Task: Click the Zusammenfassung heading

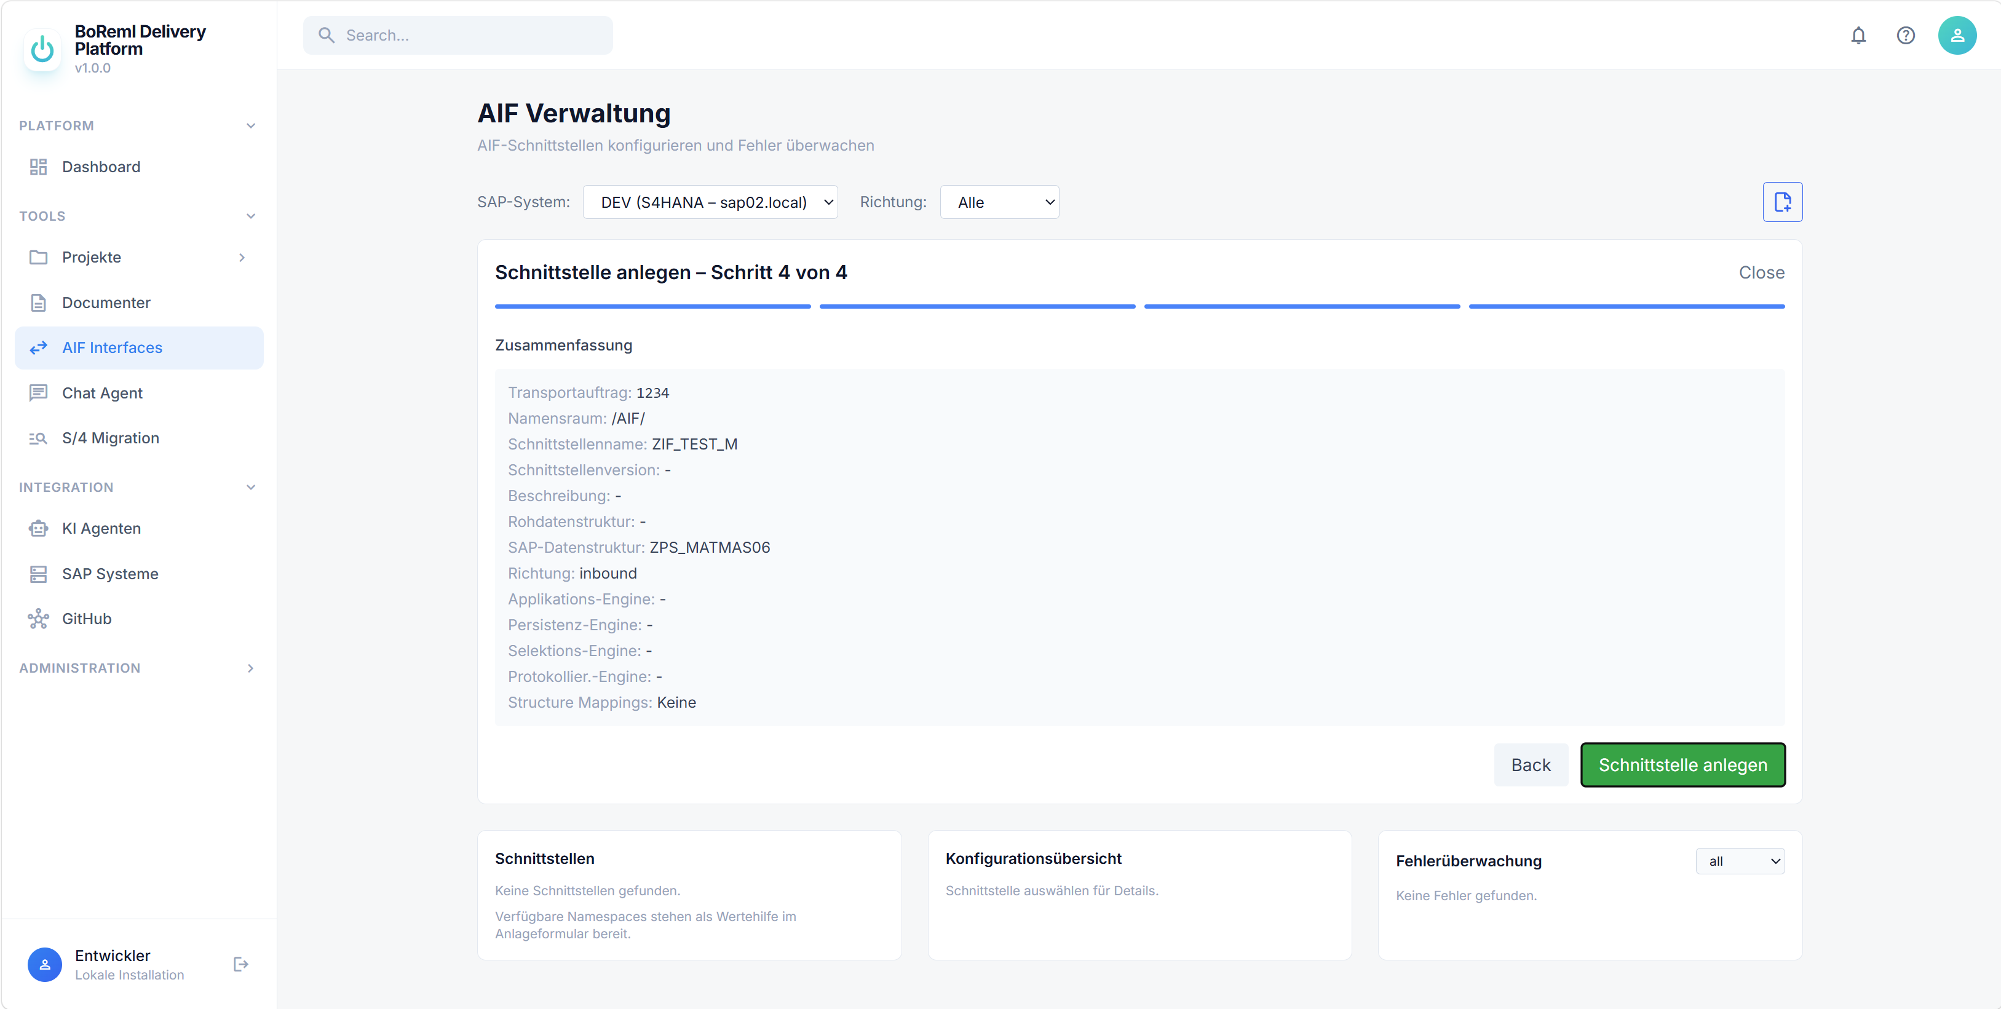Action: 563,345
